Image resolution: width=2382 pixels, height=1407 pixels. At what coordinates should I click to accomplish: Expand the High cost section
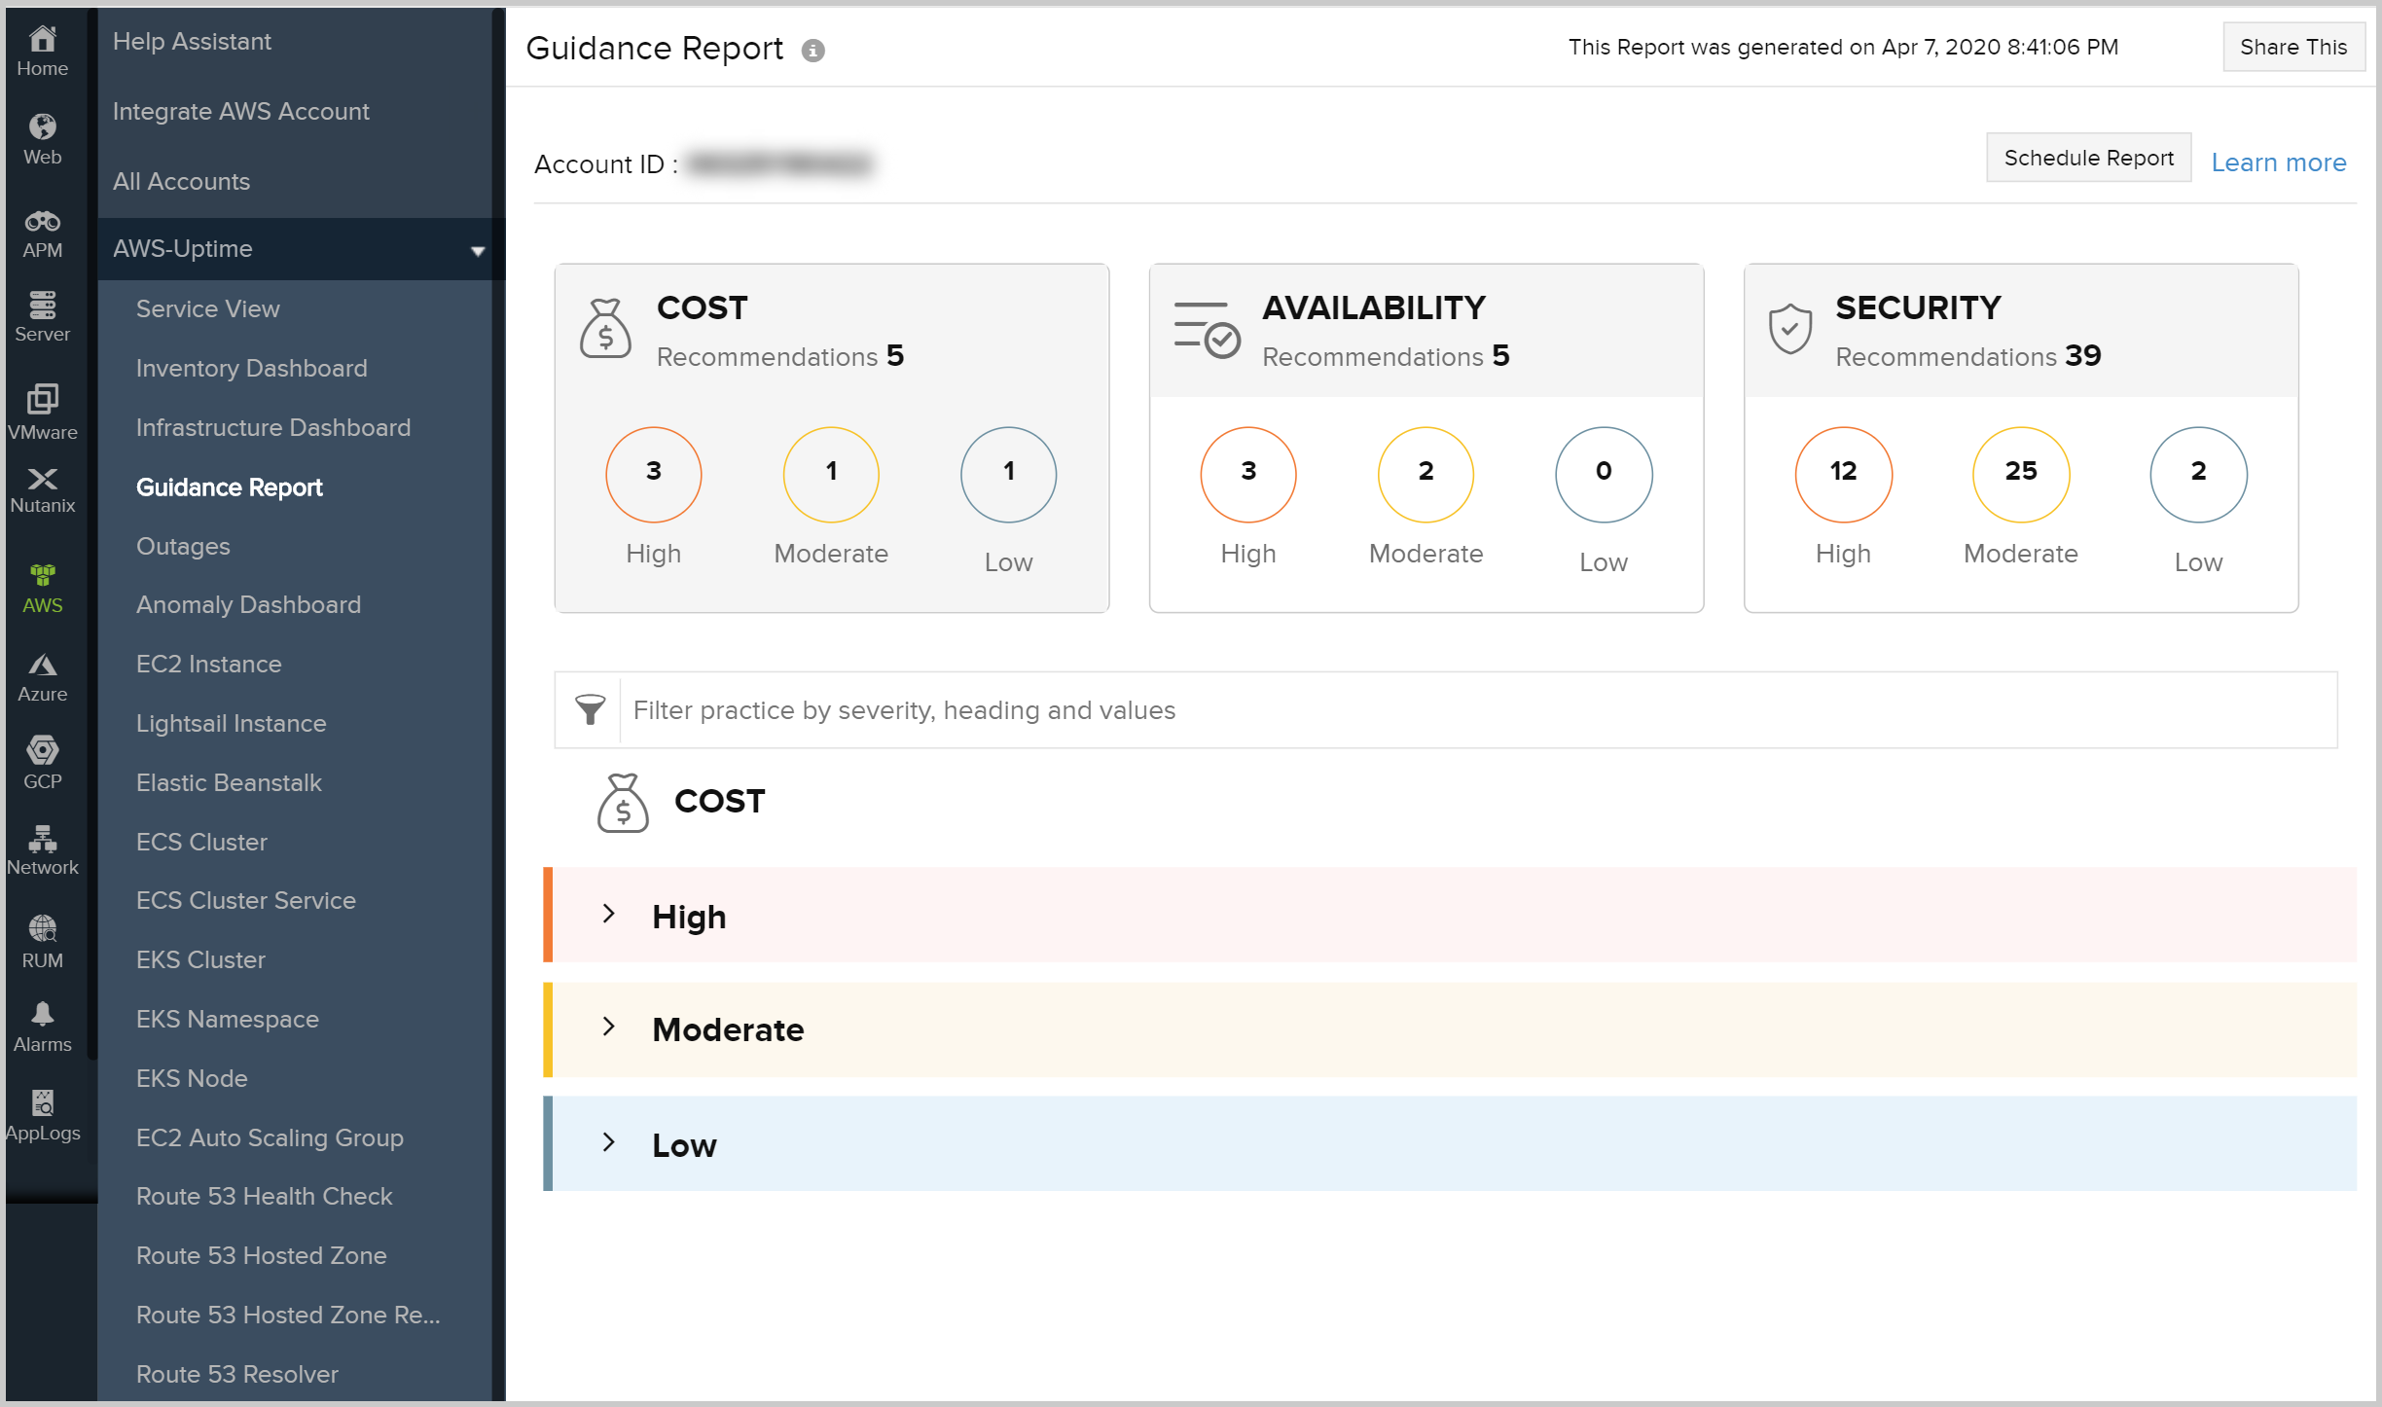pos(609,914)
